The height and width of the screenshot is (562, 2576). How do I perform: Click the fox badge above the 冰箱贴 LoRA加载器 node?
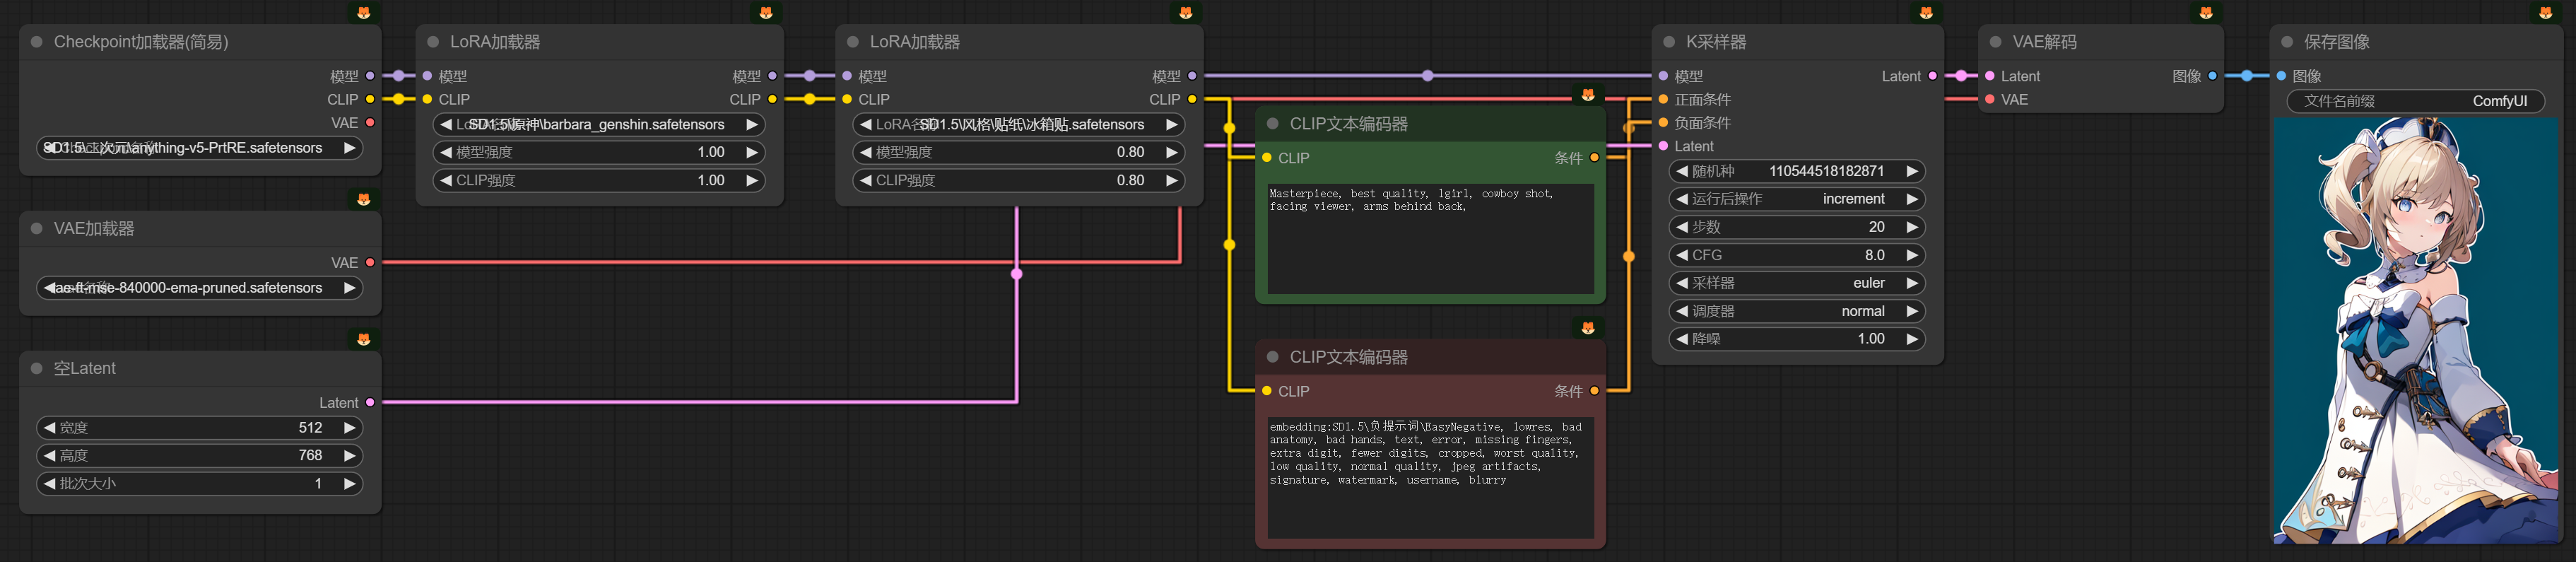pos(1185,12)
